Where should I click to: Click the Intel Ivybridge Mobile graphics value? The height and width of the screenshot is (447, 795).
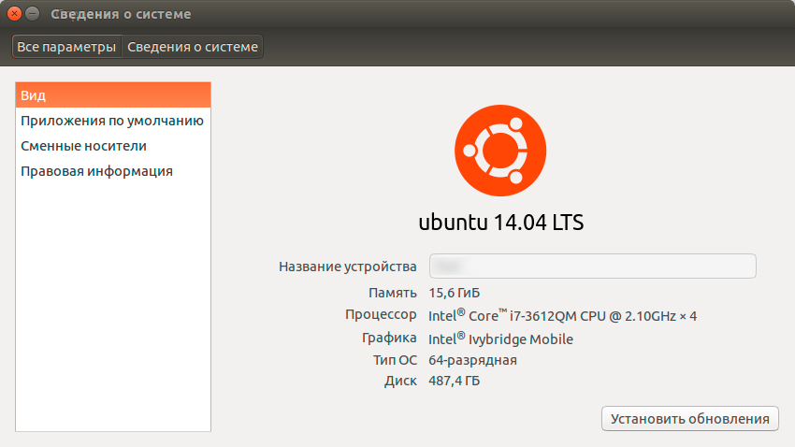[x=500, y=339]
